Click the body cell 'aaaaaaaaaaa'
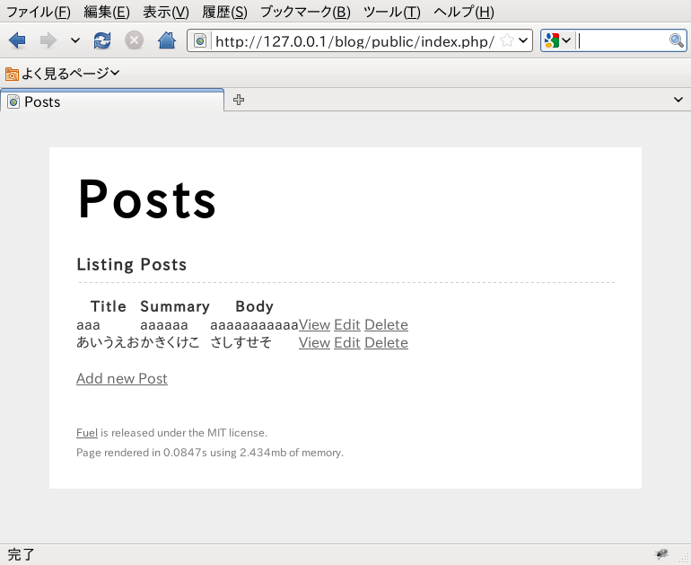Image resolution: width=691 pixels, height=565 pixels. click(254, 325)
